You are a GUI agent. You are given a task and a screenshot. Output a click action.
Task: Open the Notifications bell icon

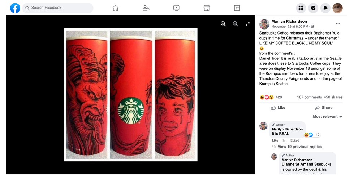325,8
